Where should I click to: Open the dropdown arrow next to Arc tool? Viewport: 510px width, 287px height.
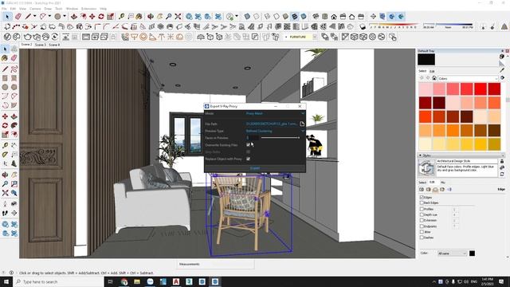pos(49,16)
